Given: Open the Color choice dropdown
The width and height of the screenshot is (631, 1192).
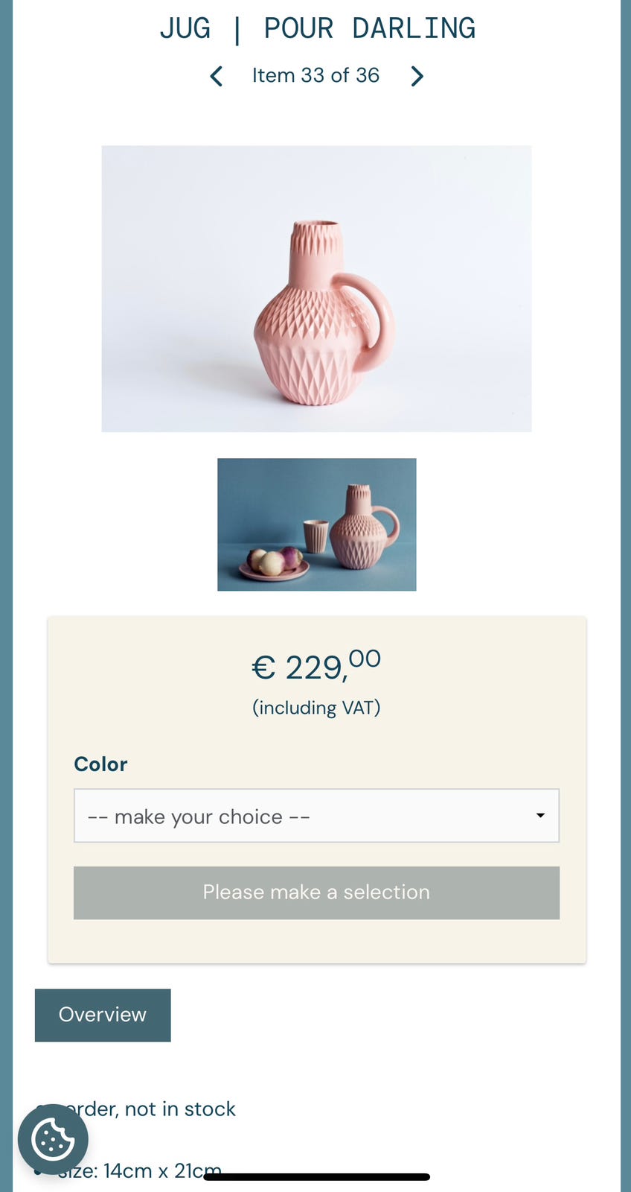Looking at the screenshot, I should (316, 816).
